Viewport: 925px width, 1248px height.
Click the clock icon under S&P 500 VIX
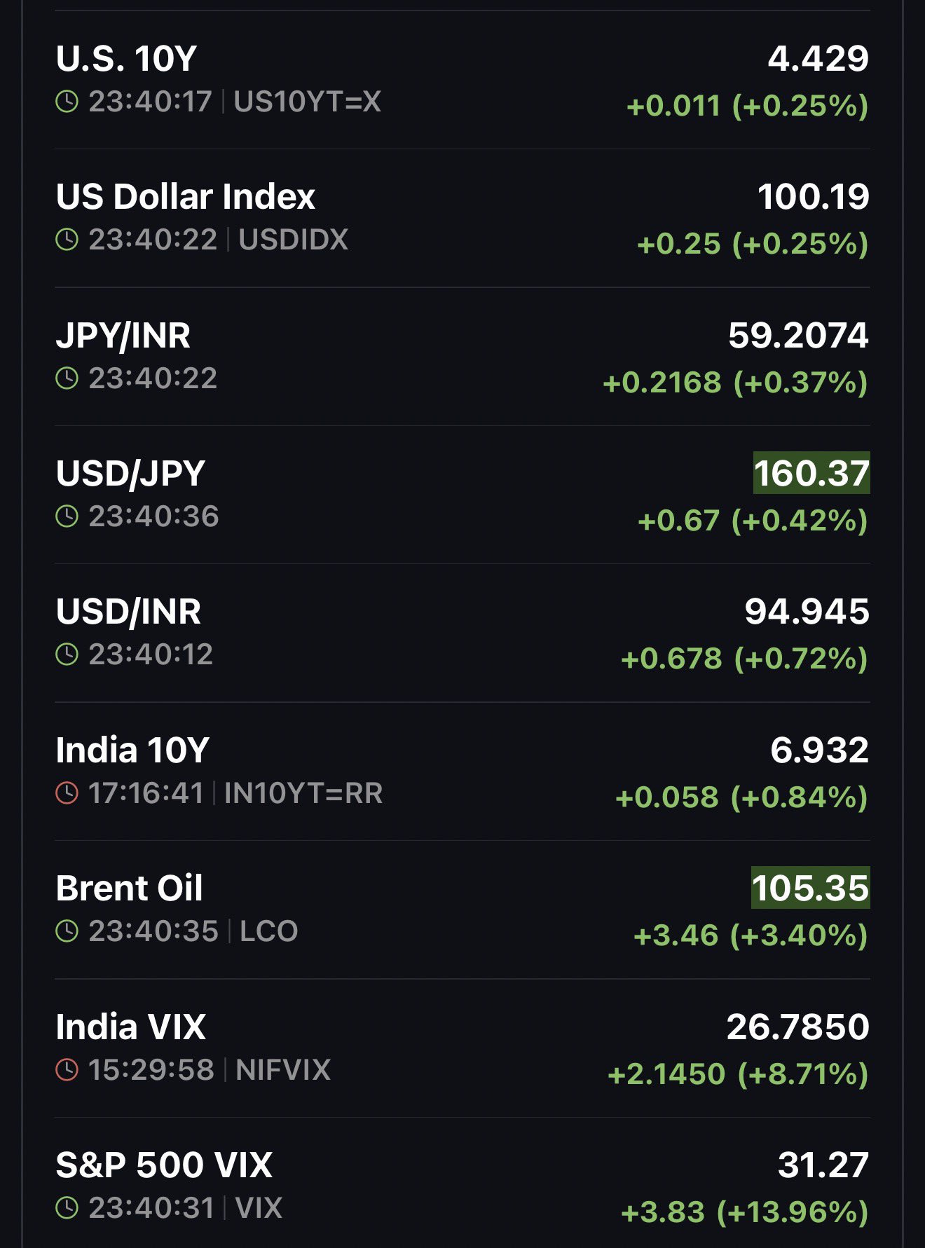pyautogui.click(x=67, y=1208)
